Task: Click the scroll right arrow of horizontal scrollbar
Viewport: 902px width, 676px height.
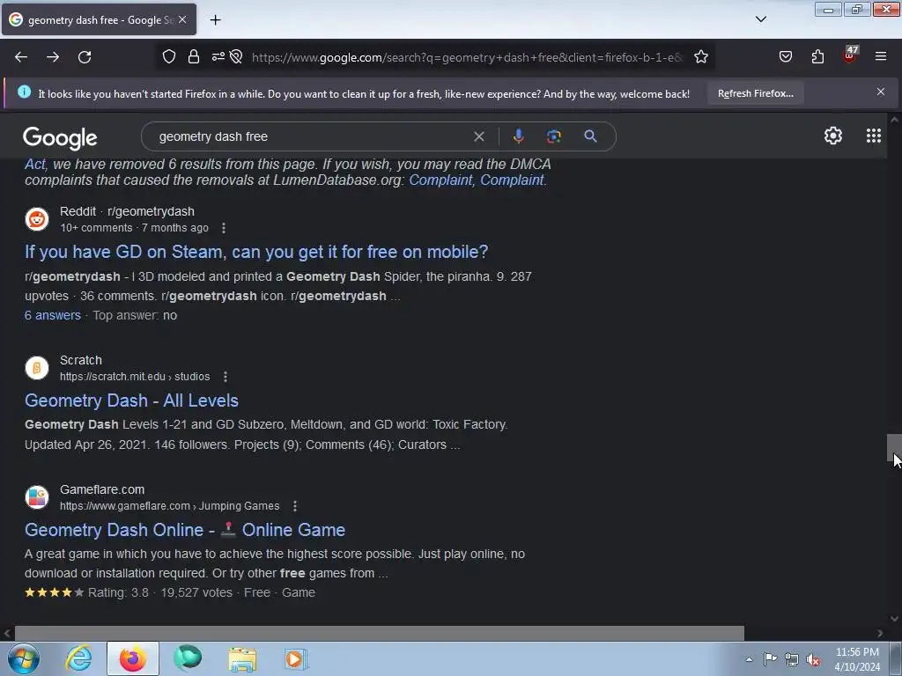Action: (x=880, y=634)
